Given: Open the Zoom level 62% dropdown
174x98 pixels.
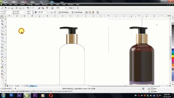Looking at the screenshot, I should click(x=66, y=8).
